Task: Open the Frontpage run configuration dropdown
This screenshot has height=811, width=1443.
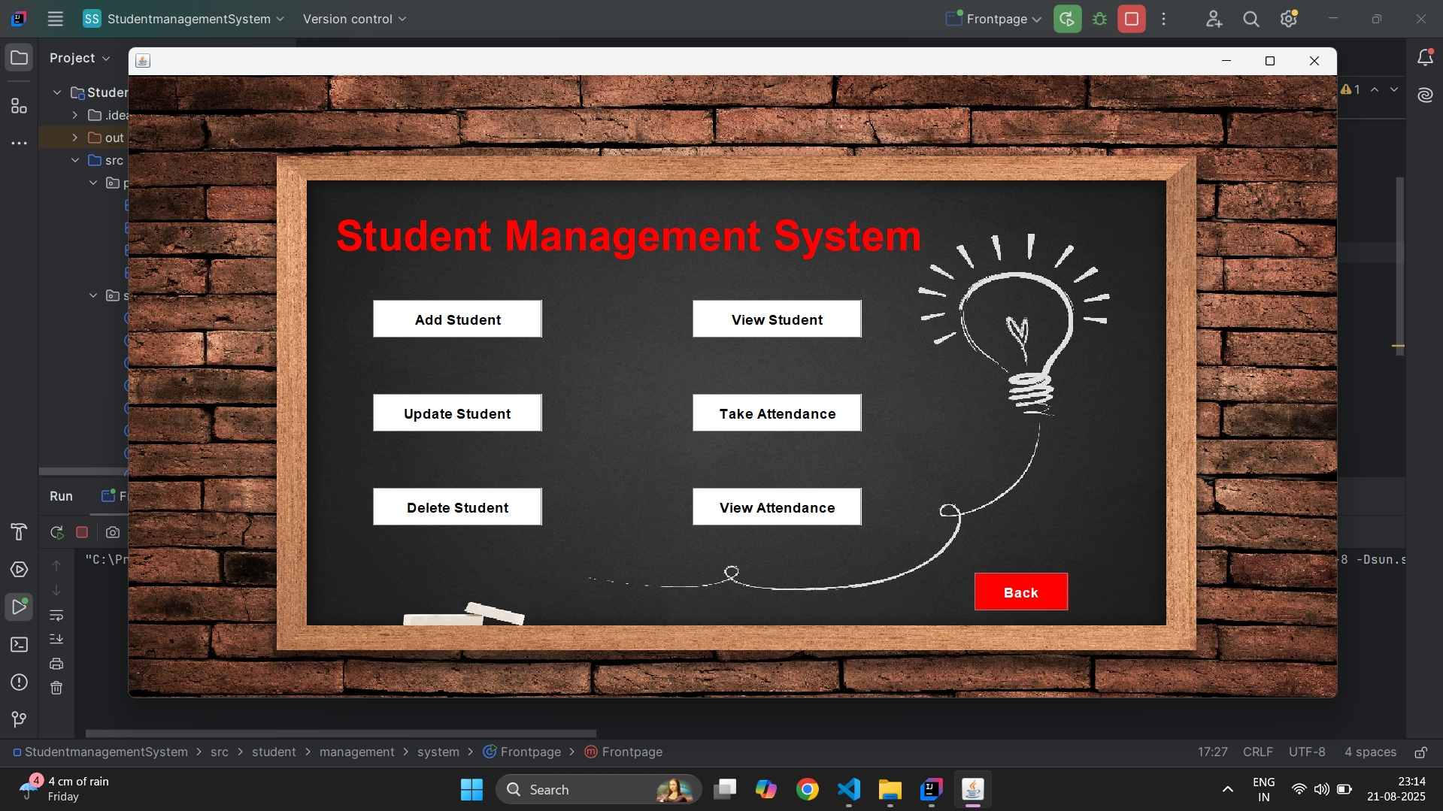Action: (994, 19)
